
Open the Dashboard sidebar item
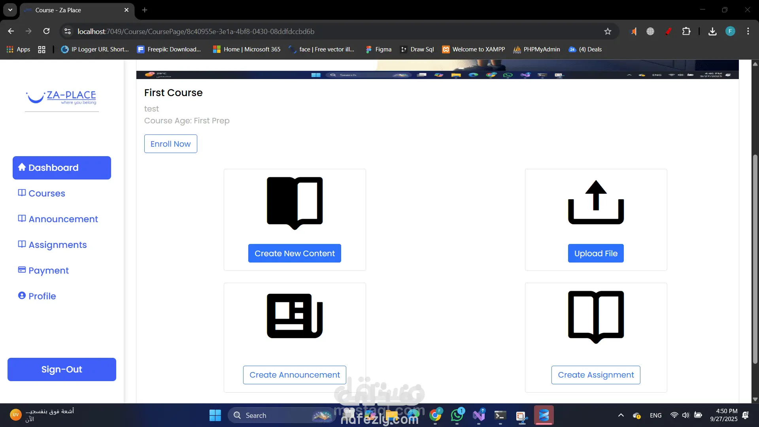click(x=62, y=168)
